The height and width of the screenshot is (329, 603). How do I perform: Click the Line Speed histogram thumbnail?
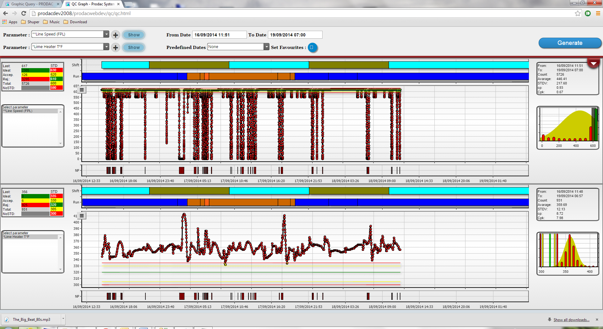click(x=568, y=127)
